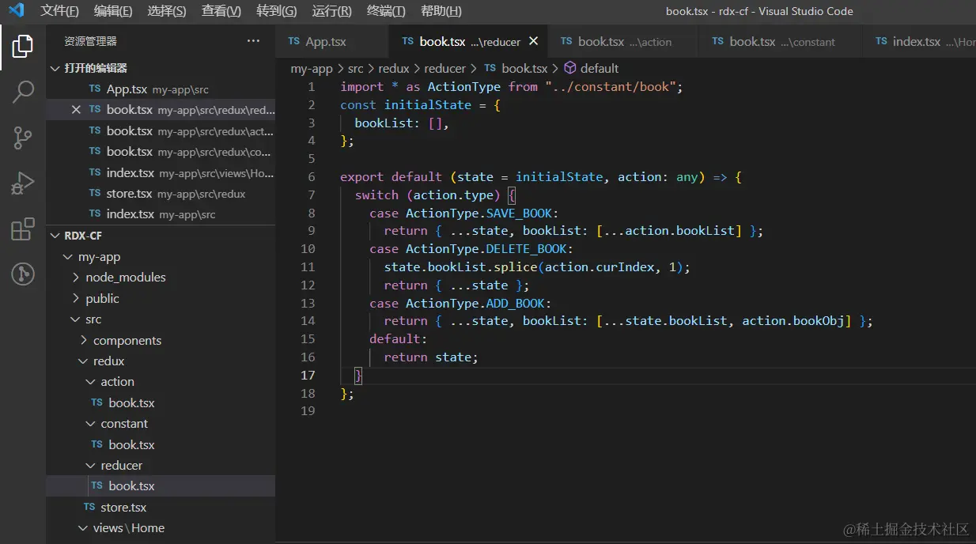This screenshot has height=544, width=976.
Task: Collapse the RDX-CF workspace section
Action: coord(55,236)
